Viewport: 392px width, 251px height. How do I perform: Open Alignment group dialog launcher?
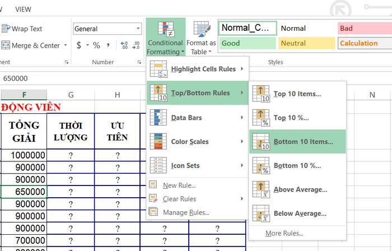66,62
